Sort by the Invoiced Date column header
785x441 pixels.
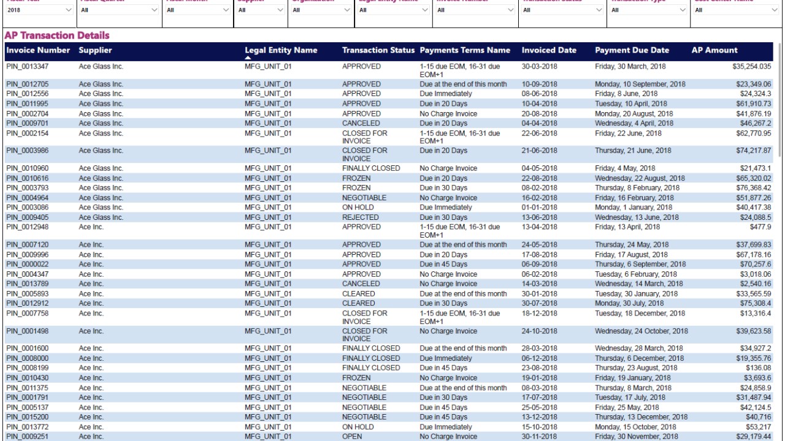tap(549, 50)
